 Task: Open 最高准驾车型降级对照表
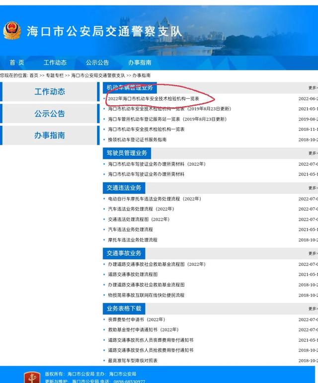point(133,361)
